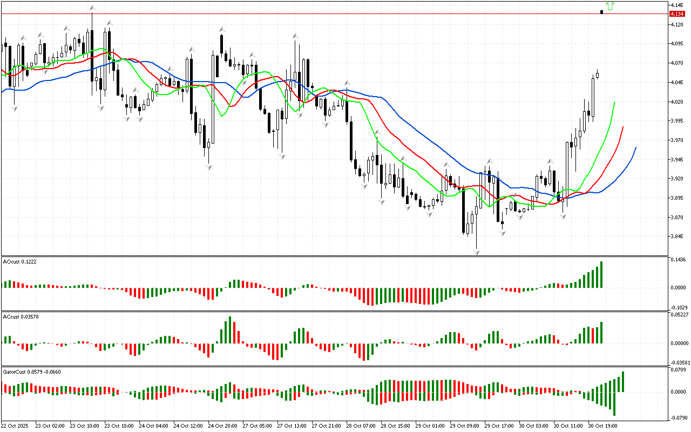The image size is (691, 432).
Task: Select the up fractal arrow above the highest candle wick
Action: click(92, 8)
